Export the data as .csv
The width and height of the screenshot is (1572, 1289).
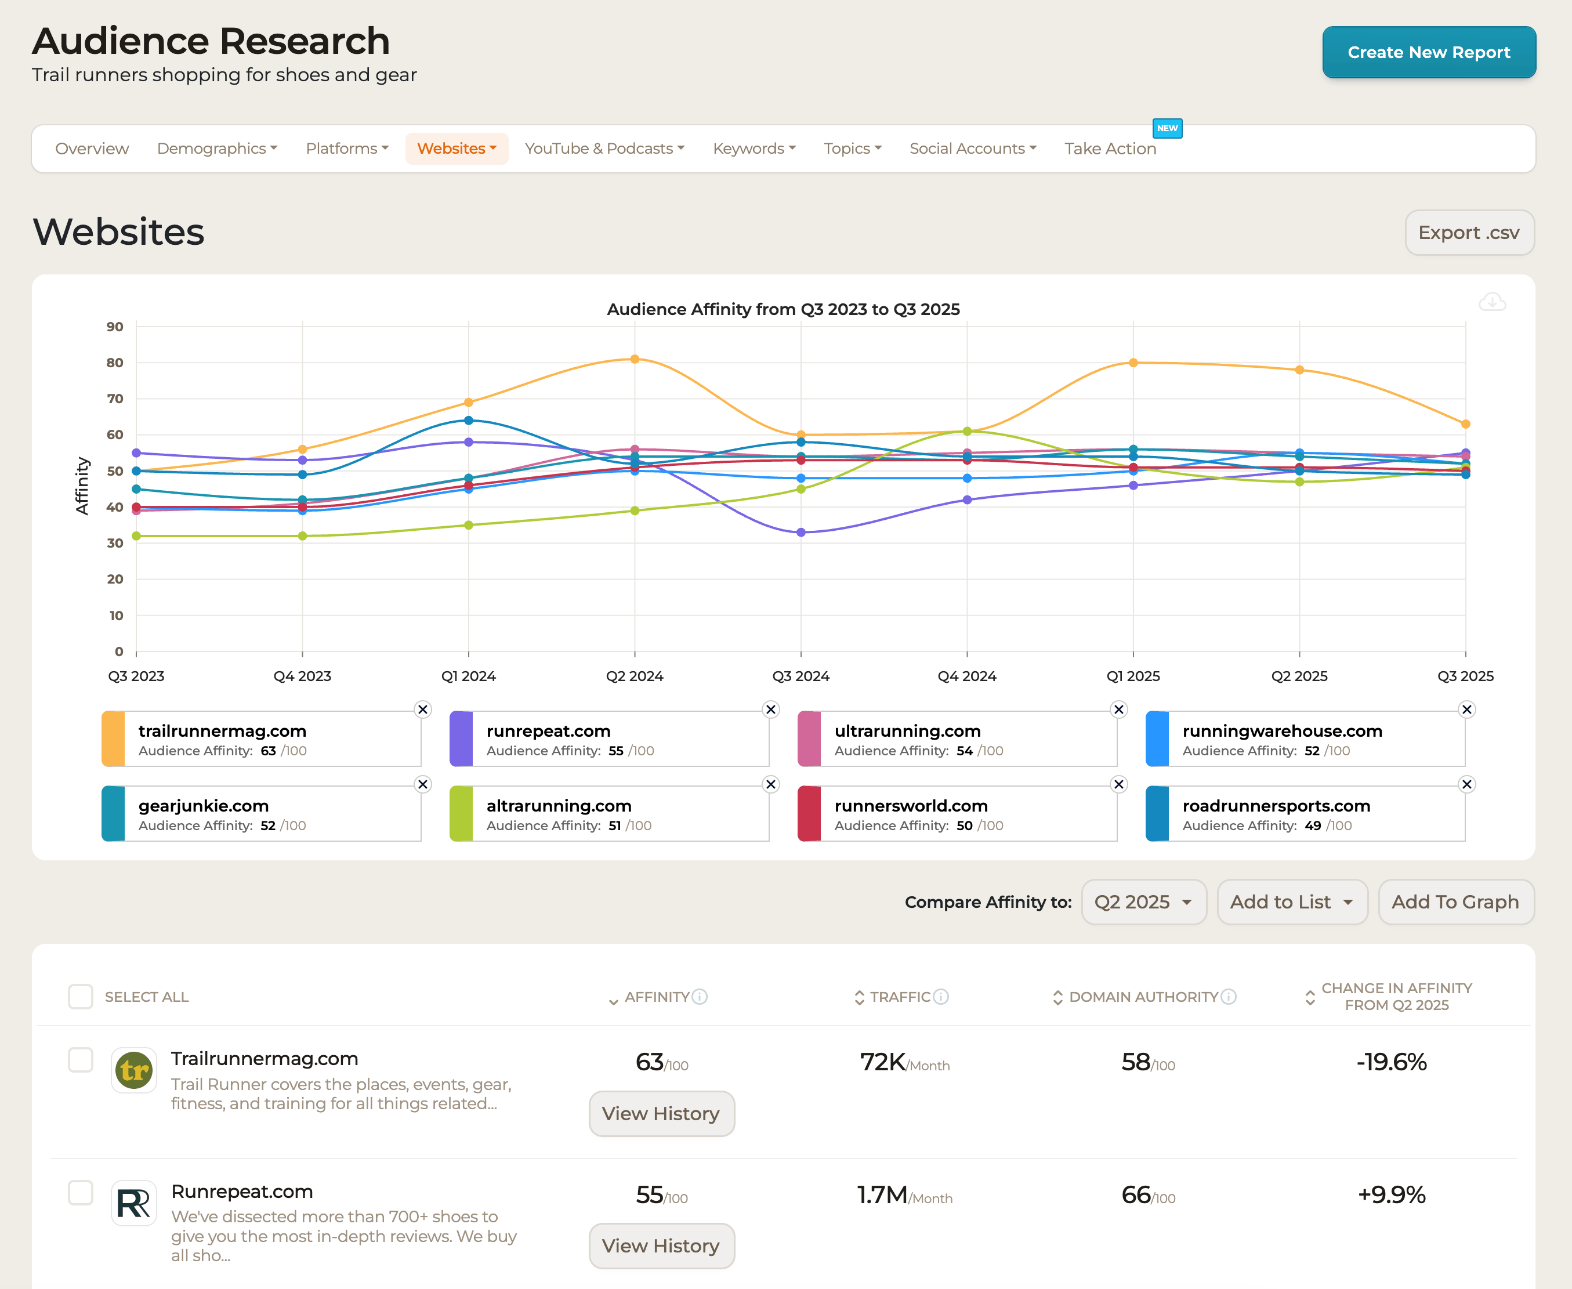click(x=1468, y=233)
